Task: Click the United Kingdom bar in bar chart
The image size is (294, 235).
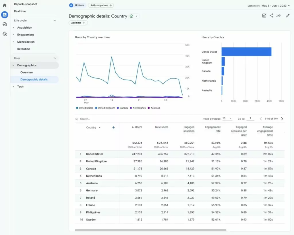Action: point(223,62)
